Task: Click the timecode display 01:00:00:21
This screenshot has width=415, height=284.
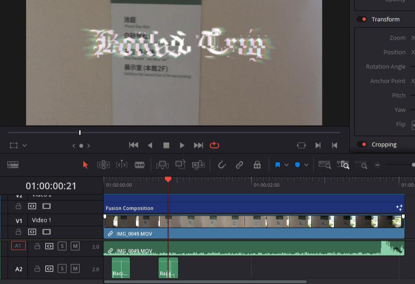Action: (x=51, y=186)
